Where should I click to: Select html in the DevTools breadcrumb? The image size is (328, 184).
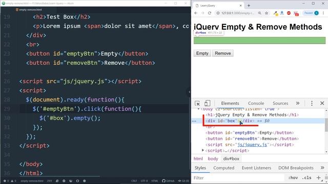point(198,159)
